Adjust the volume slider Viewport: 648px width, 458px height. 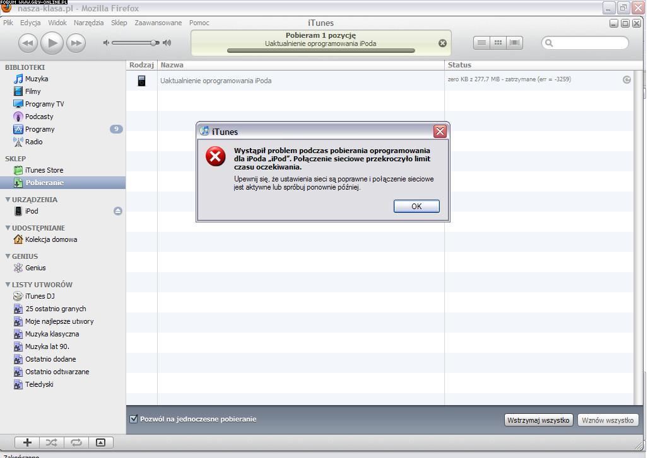(x=153, y=43)
